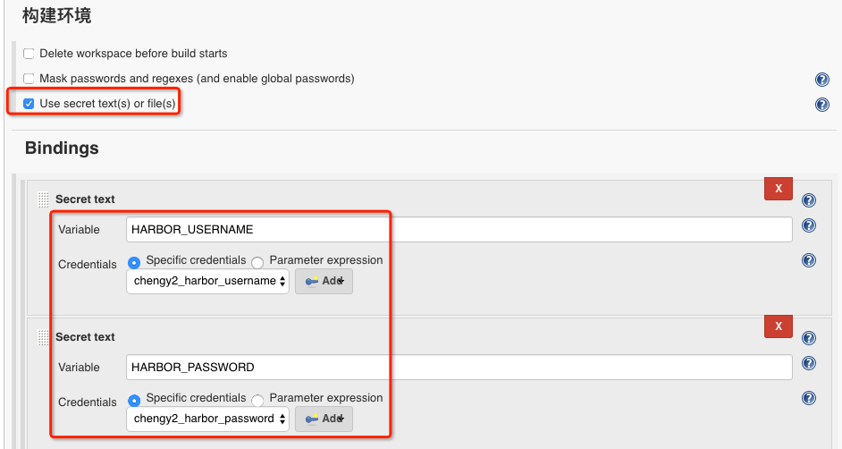Image resolution: width=842 pixels, height=449 pixels.
Task: Click help icon beside HARBOR_PASSWORD variable field
Action: pos(808,363)
